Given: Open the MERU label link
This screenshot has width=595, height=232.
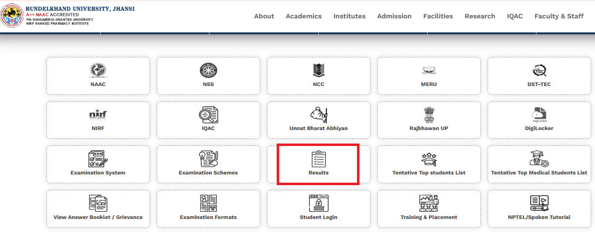Looking at the screenshot, I should point(429,84).
